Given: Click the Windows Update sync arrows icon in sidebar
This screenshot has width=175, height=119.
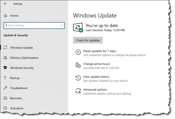Looking at the screenshot, I should pos(5,47).
